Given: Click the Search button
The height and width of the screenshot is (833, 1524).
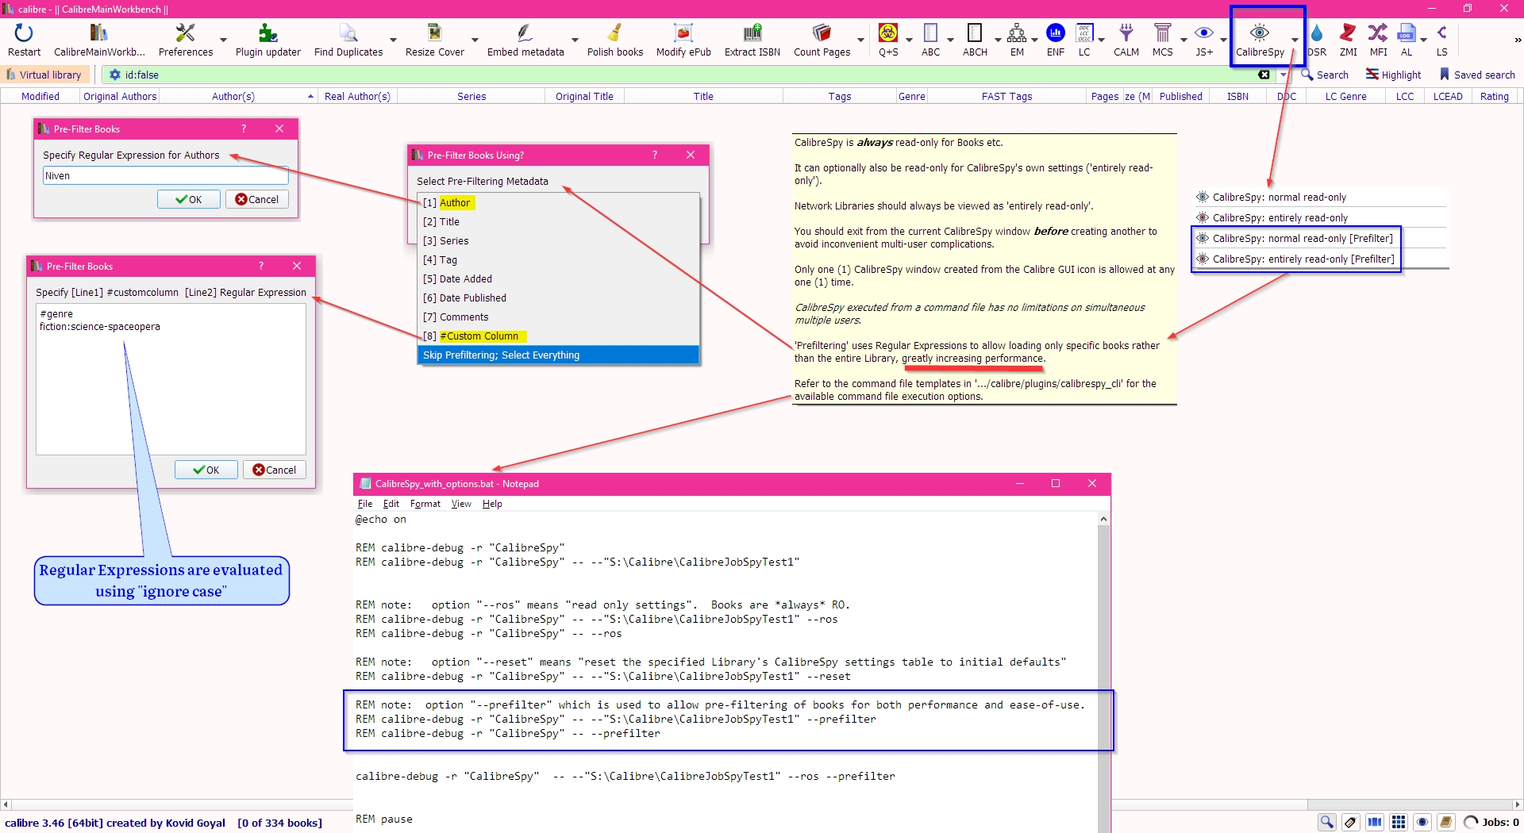Looking at the screenshot, I should point(1325,75).
